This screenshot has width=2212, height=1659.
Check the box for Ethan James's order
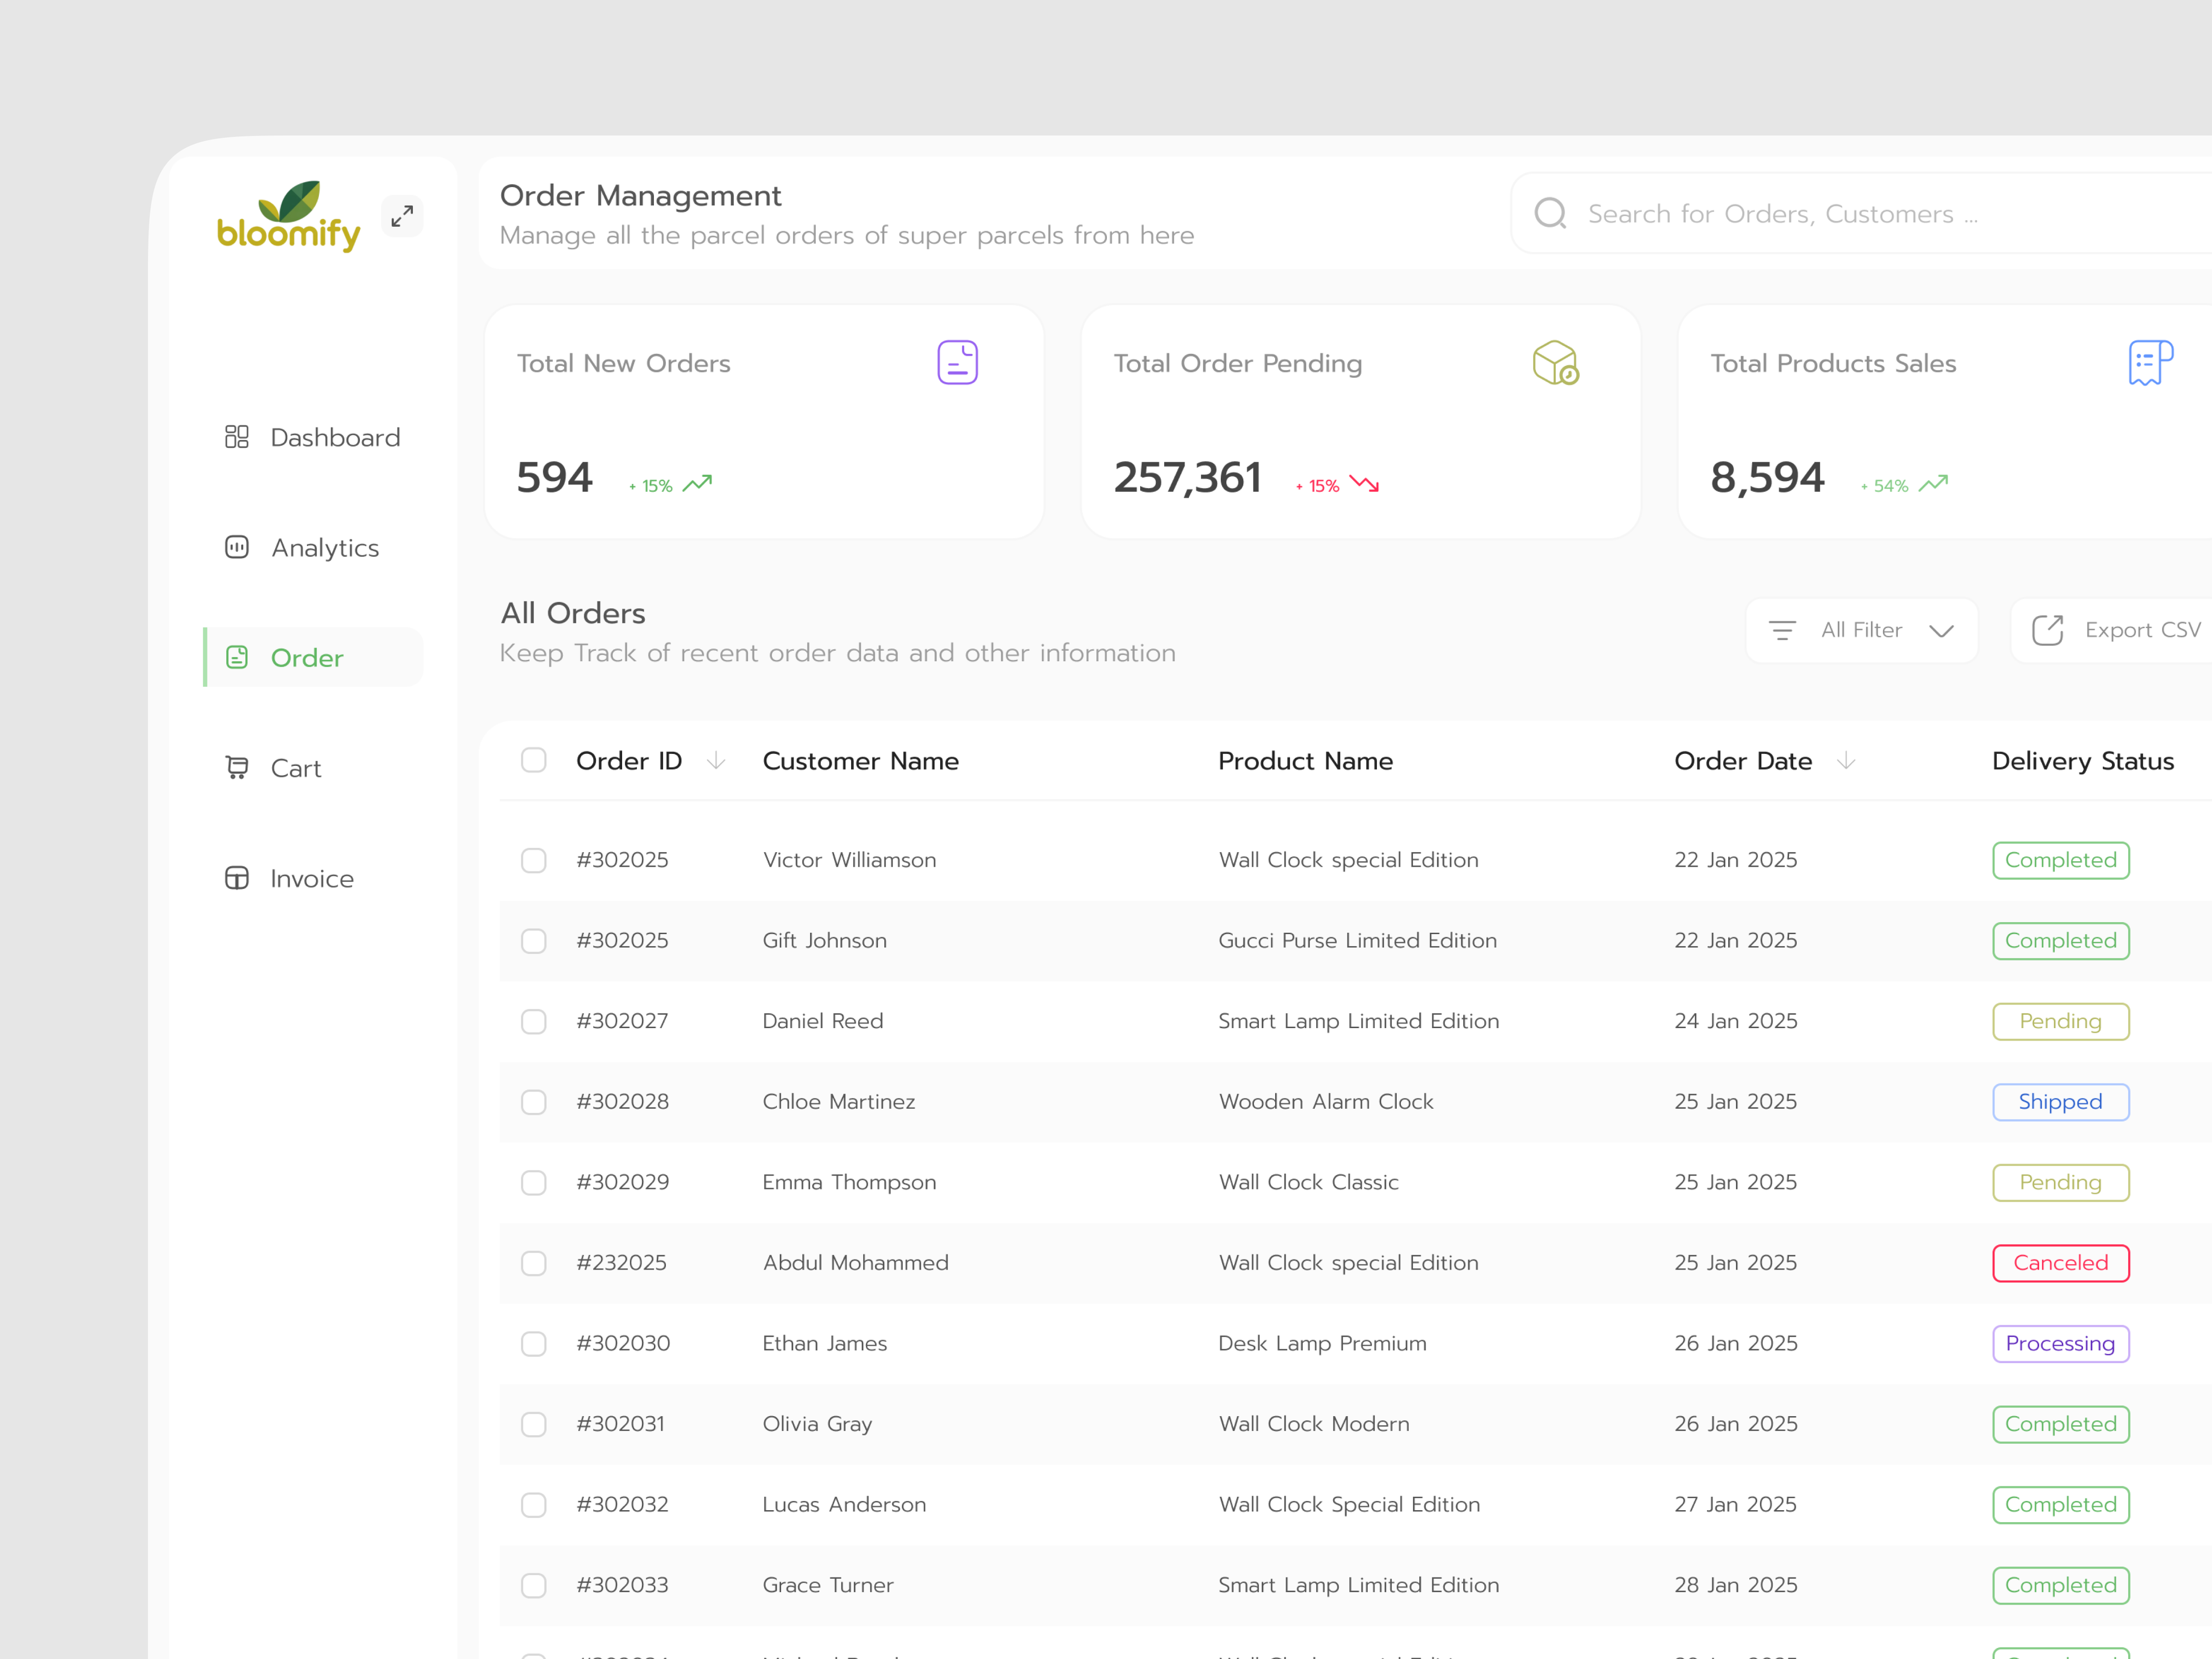tap(534, 1343)
